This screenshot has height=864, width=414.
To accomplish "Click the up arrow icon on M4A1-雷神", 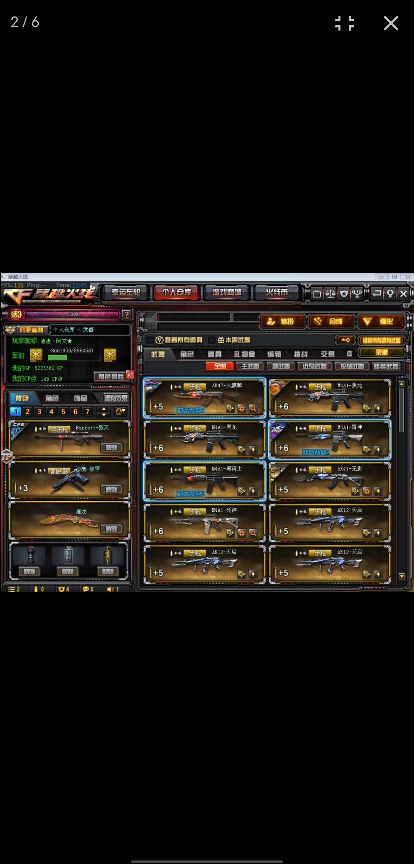I will tap(378, 450).
